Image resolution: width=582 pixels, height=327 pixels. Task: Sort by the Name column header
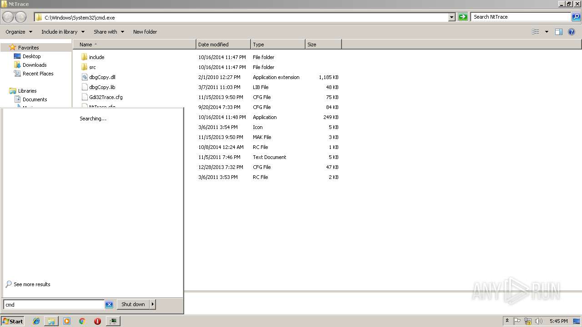pyautogui.click(x=135, y=45)
